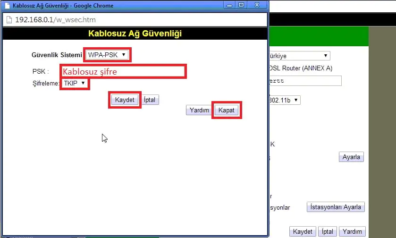Minimize the Kablosuz Ağ Güvenliği window

pyautogui.click(x=229, y=5)
